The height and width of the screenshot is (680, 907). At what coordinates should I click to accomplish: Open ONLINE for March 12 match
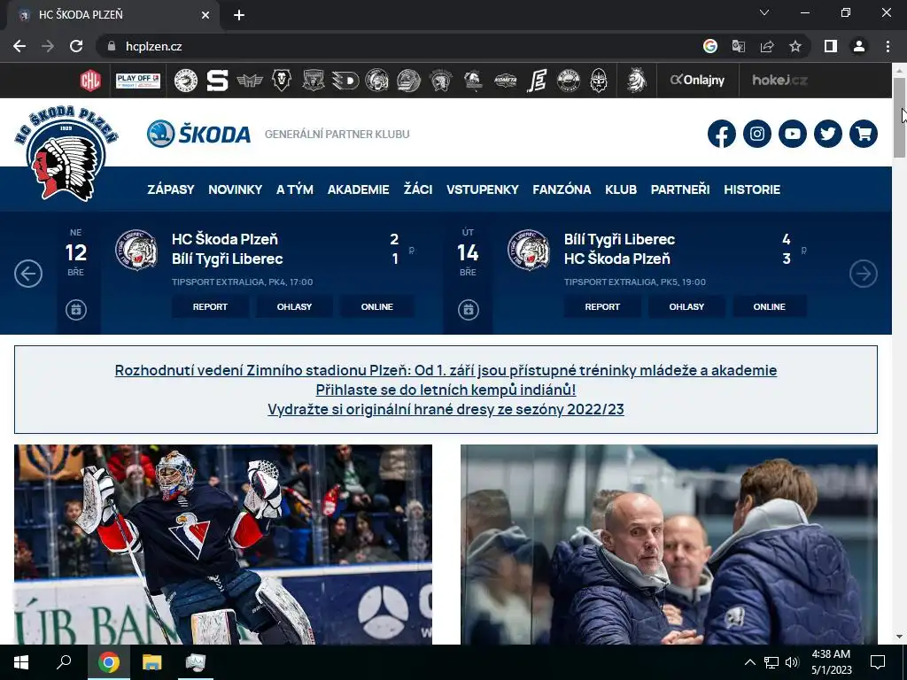pos(377,306)
